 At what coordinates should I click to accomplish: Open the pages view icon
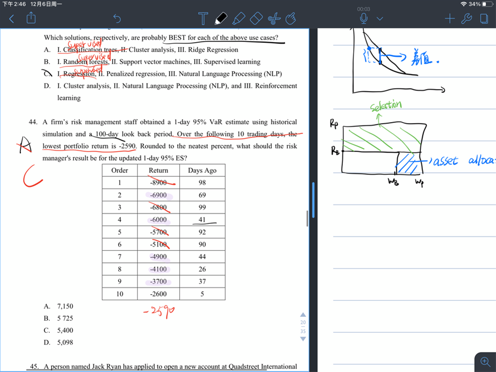484,19
